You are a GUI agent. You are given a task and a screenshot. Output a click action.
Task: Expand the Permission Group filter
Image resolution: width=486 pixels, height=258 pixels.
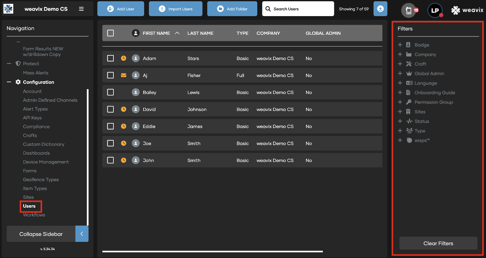click(400, 102)
